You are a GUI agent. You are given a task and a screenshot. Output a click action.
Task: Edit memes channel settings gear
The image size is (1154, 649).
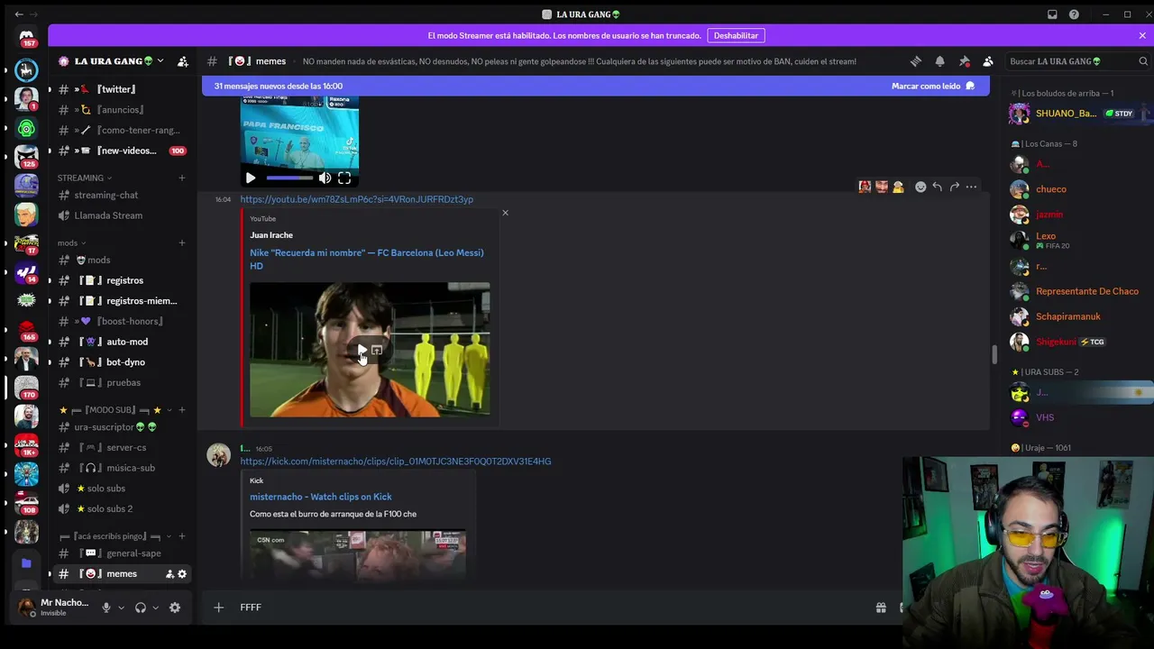click(182, 574)
